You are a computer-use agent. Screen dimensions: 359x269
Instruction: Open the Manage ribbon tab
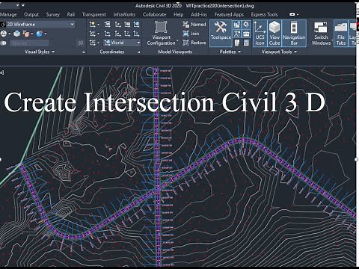click(x=8, y=14)
